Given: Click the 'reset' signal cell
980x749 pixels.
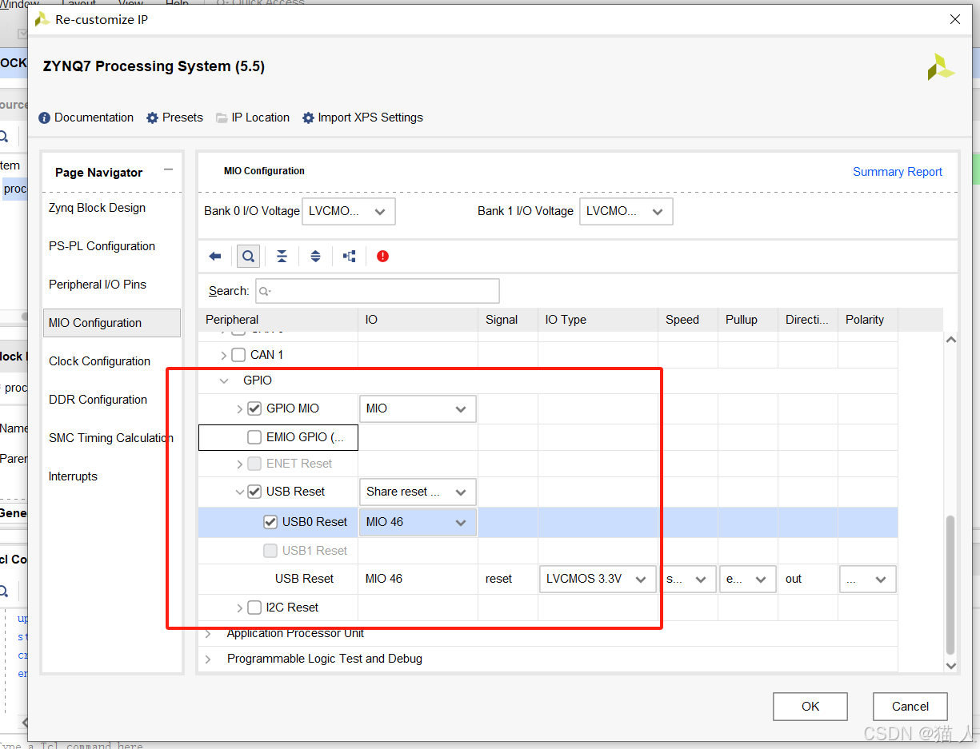Looking at the screenshot, I should click(508, 579).
